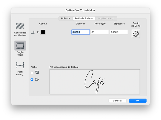Click the Caneta column label
This screenshot has height=120, width=161.
click(x=43, y=24)
